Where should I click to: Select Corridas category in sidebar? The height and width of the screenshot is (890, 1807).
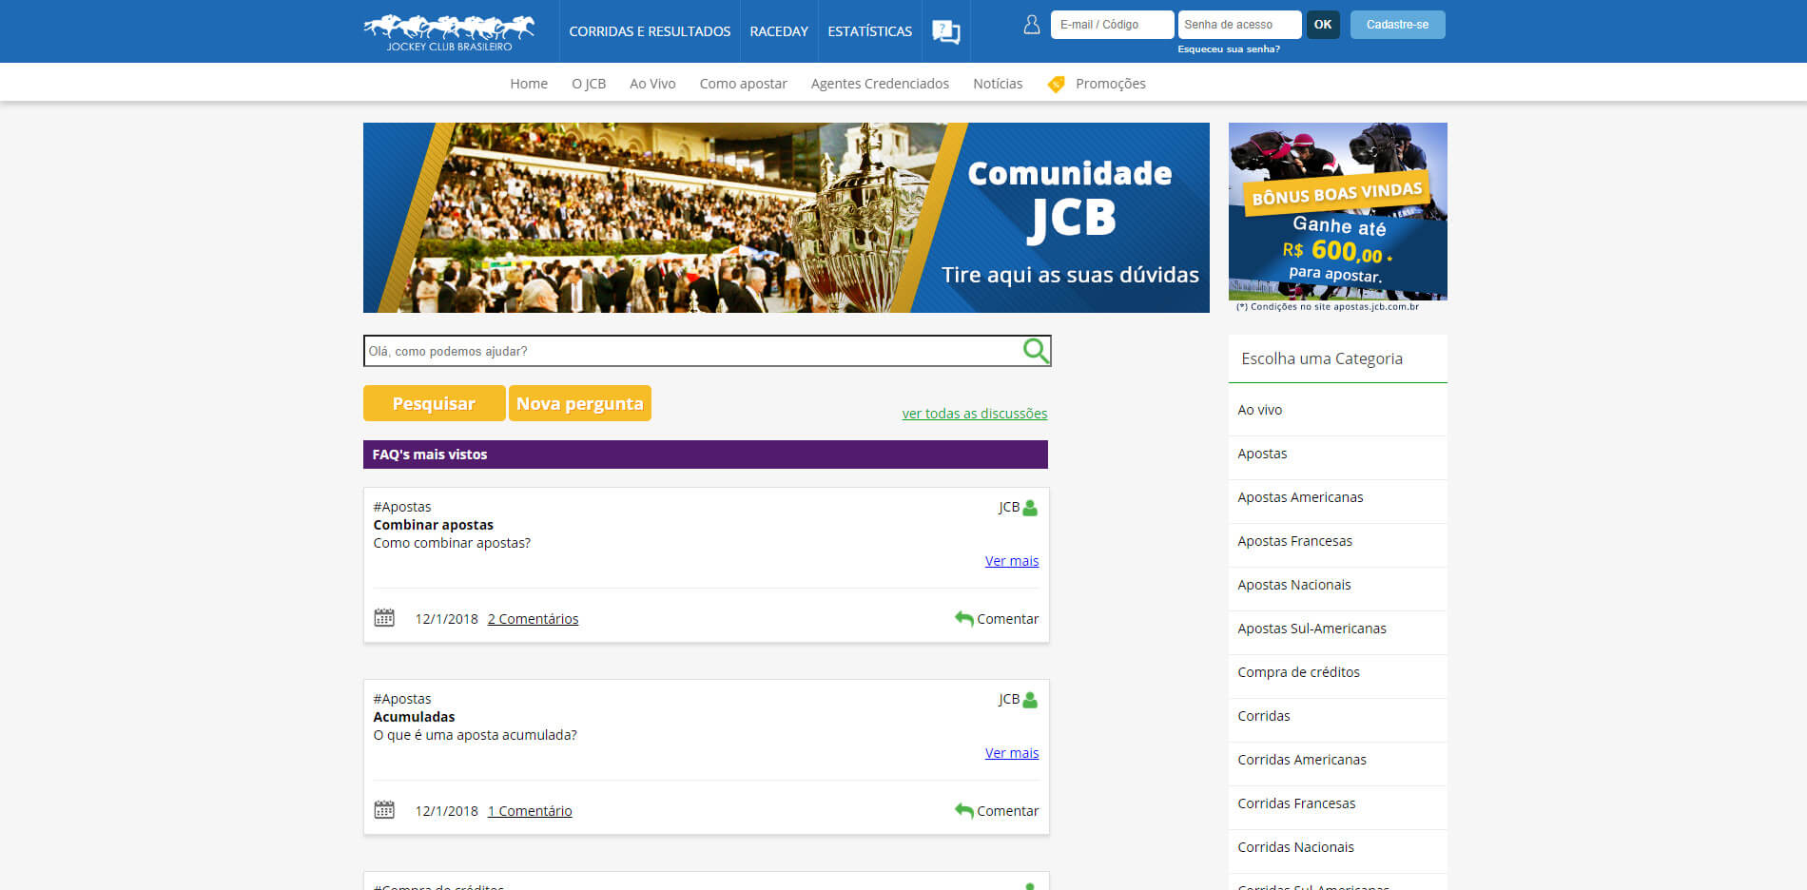tap(1337, 716)
